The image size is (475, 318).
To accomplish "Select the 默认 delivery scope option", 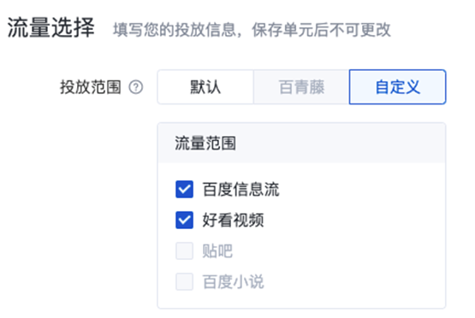I will 205,87.
